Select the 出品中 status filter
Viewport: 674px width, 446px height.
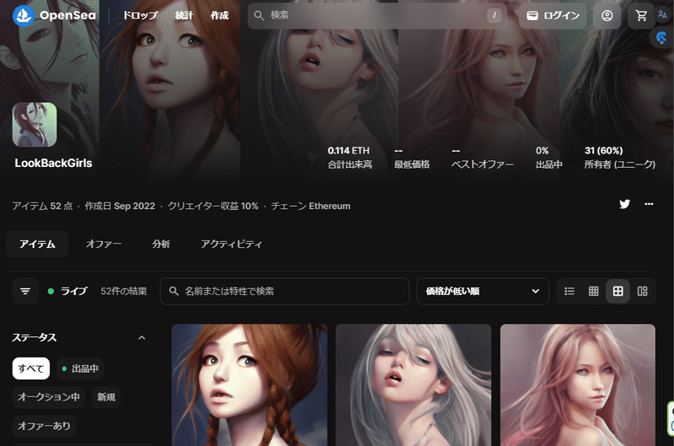pos(80,368)
